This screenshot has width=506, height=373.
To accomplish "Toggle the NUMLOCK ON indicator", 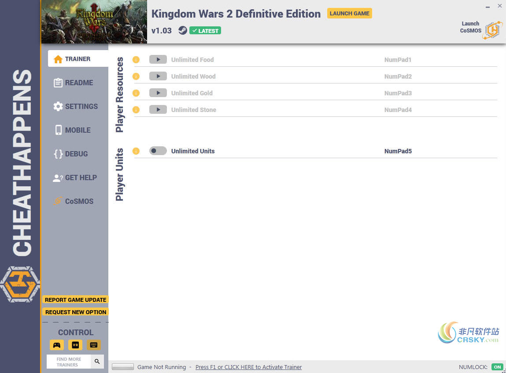I will (497, 367).
